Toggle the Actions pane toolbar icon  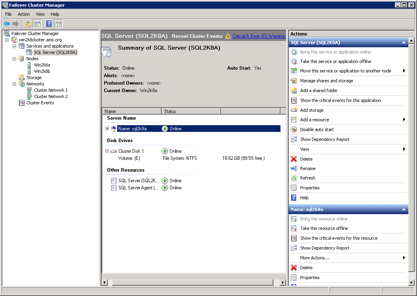tap(58, 24)
